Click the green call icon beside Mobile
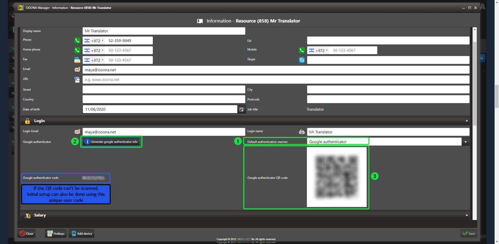499x244 pixels. click(302, 50)
